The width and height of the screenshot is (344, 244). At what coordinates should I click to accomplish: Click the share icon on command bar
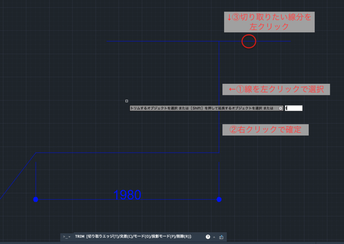pos(221,237)
